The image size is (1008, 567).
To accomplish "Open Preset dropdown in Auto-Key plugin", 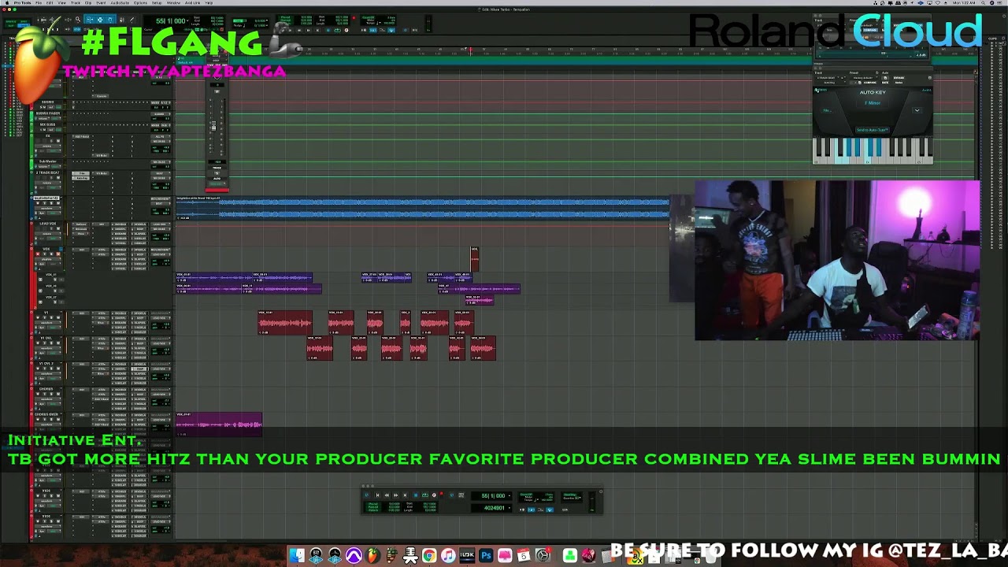I will pos(866,78).
